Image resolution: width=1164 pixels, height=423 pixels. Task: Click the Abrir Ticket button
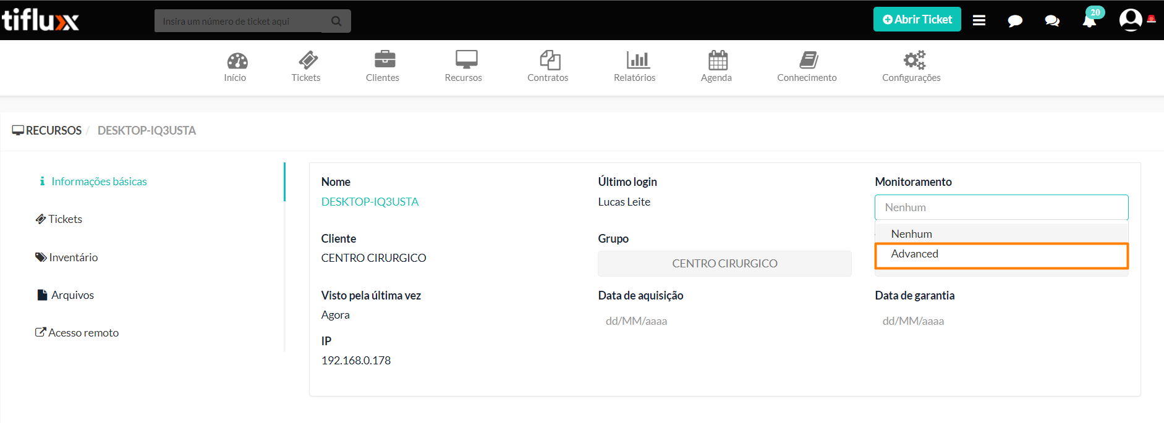pos(917,19)
